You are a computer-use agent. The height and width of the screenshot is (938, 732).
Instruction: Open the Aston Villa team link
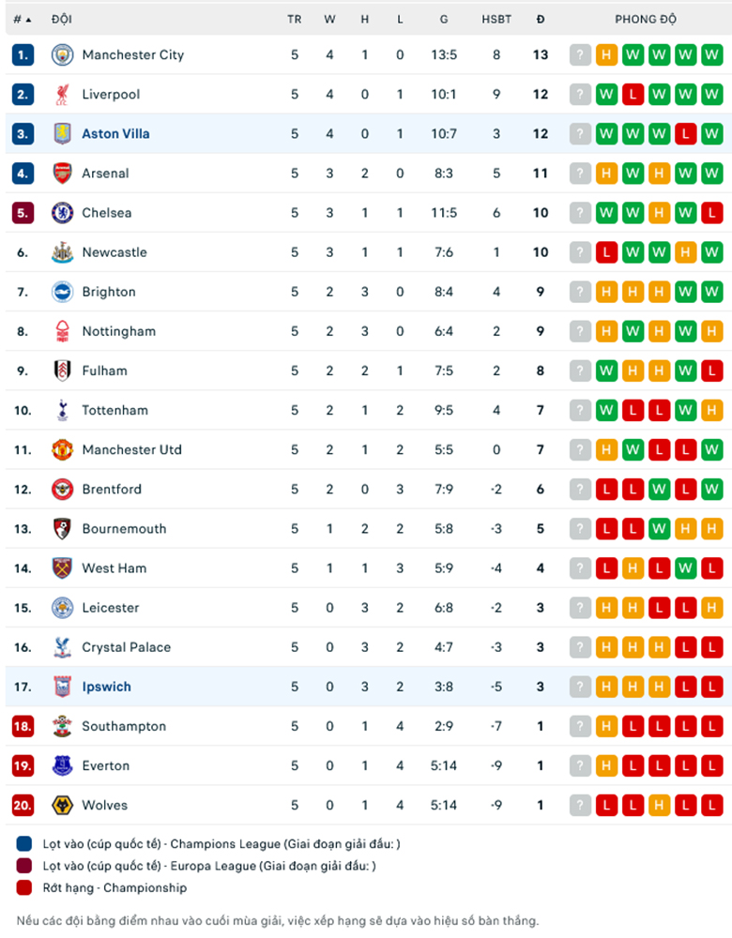[115, 134]
